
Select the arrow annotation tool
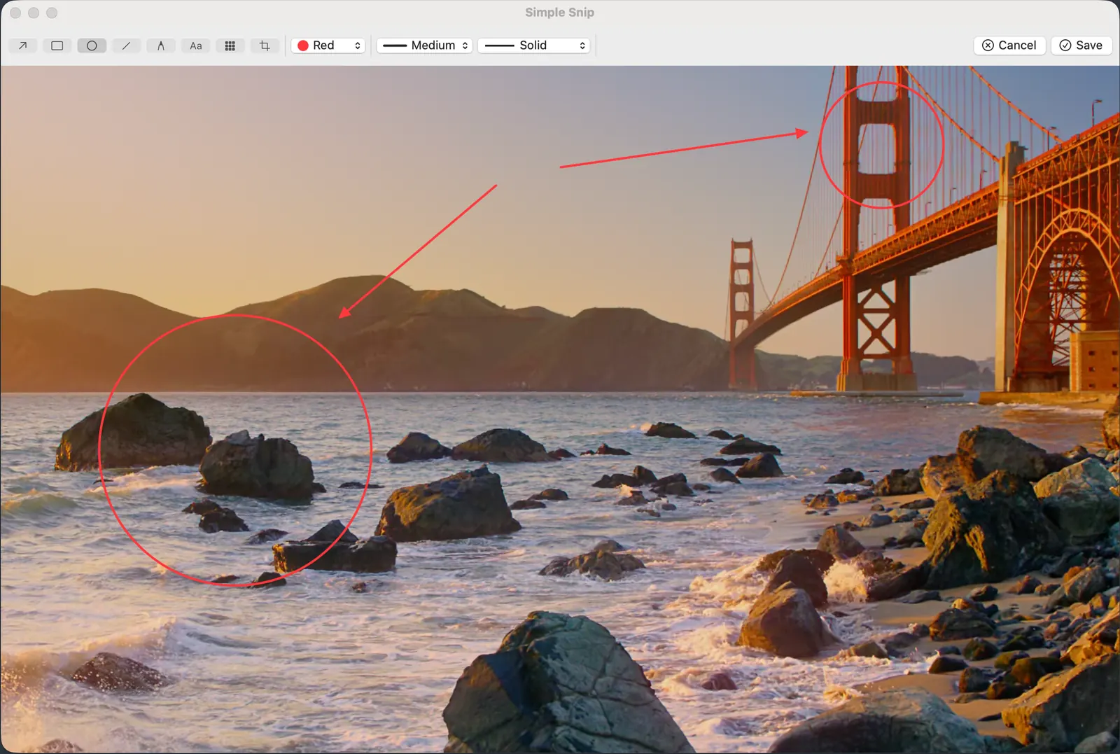click(22, 46)
